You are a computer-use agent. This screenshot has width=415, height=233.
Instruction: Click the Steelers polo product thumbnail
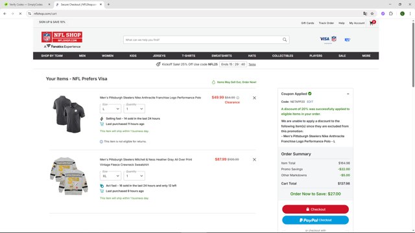(x=69, y=114)
